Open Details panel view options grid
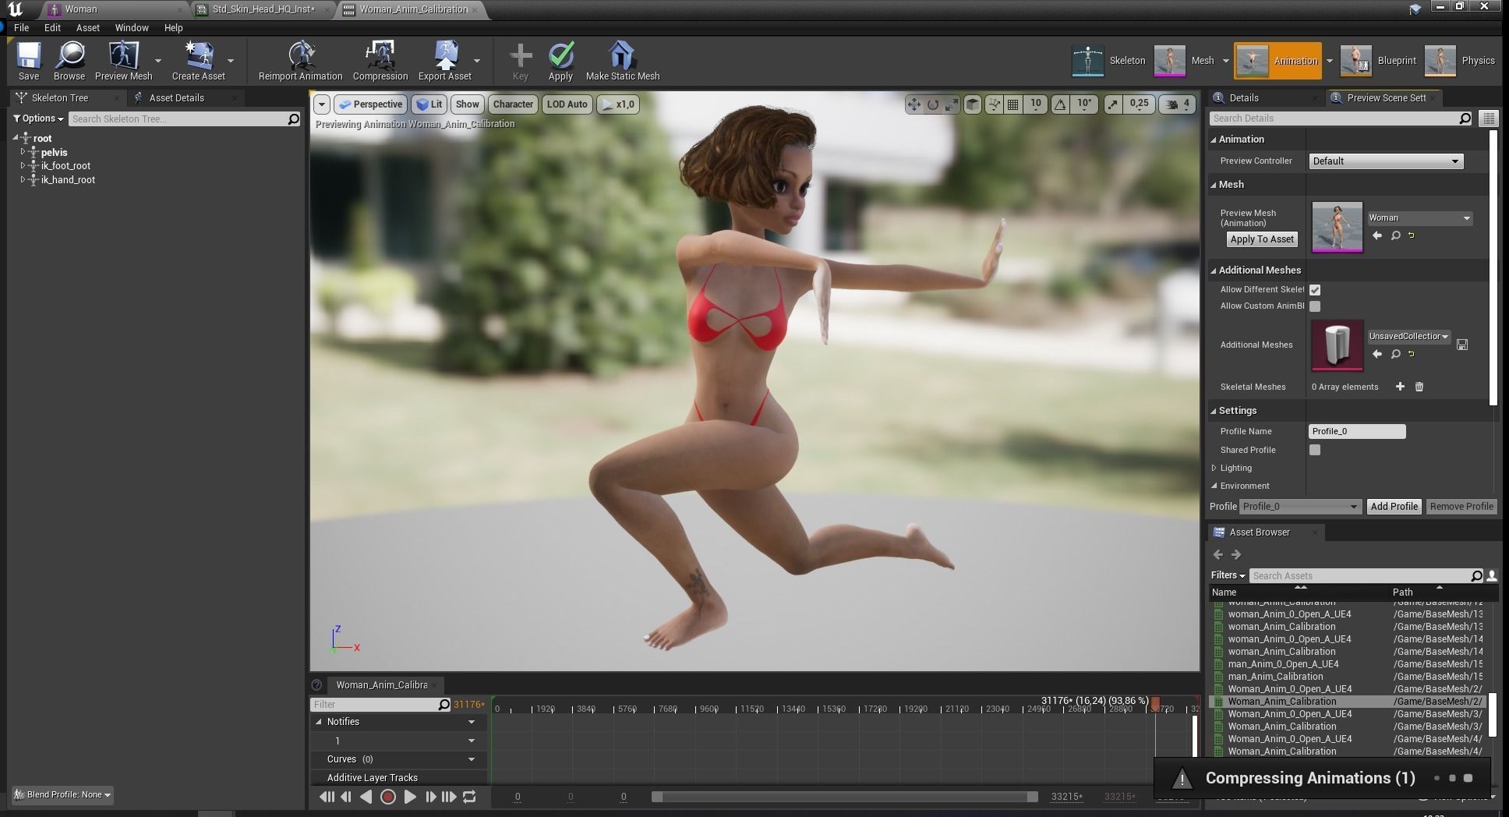Screen dimensions: 1509x817 (1489, 118)
